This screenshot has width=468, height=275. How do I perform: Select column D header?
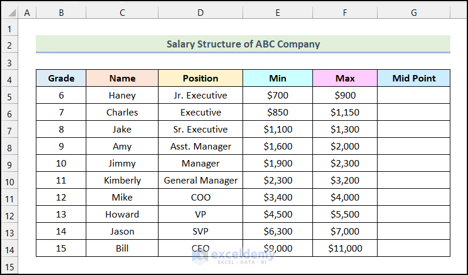(x=200, y=12)
